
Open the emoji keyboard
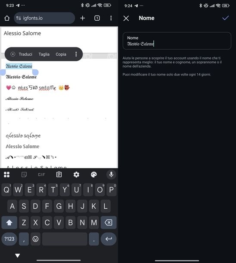[x=35, y=239]
